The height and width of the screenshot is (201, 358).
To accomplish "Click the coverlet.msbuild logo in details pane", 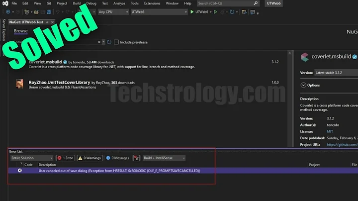I will pyautogui.click(x=305, y=57).
